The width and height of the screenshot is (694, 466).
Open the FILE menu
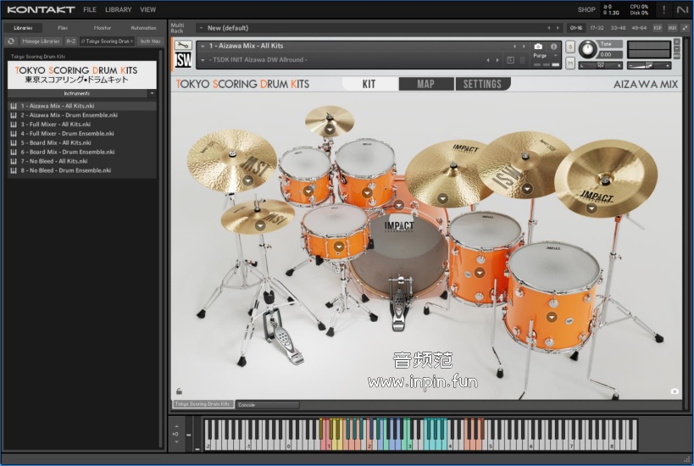(90, 9)
